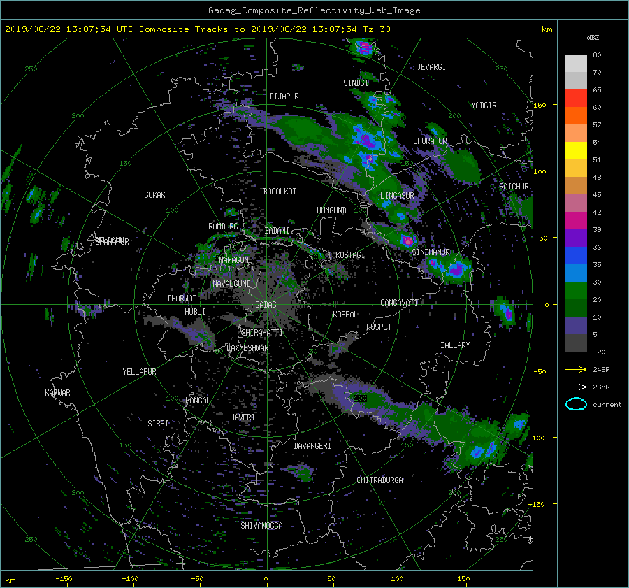
Task: Click the 'km' label beside the timestamp header
Action: point(547,29)
